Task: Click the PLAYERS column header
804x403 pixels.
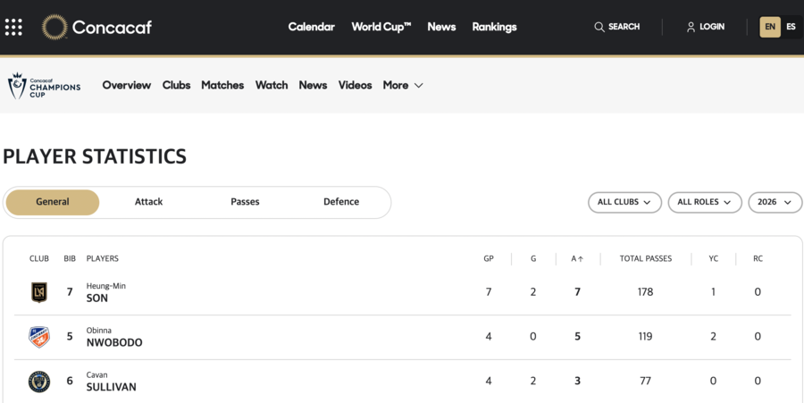Action: [x=103, y=259]
